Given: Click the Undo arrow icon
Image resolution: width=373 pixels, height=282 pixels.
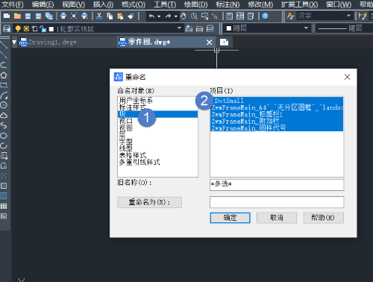Looking at the screenshot, I should (151, 16).
